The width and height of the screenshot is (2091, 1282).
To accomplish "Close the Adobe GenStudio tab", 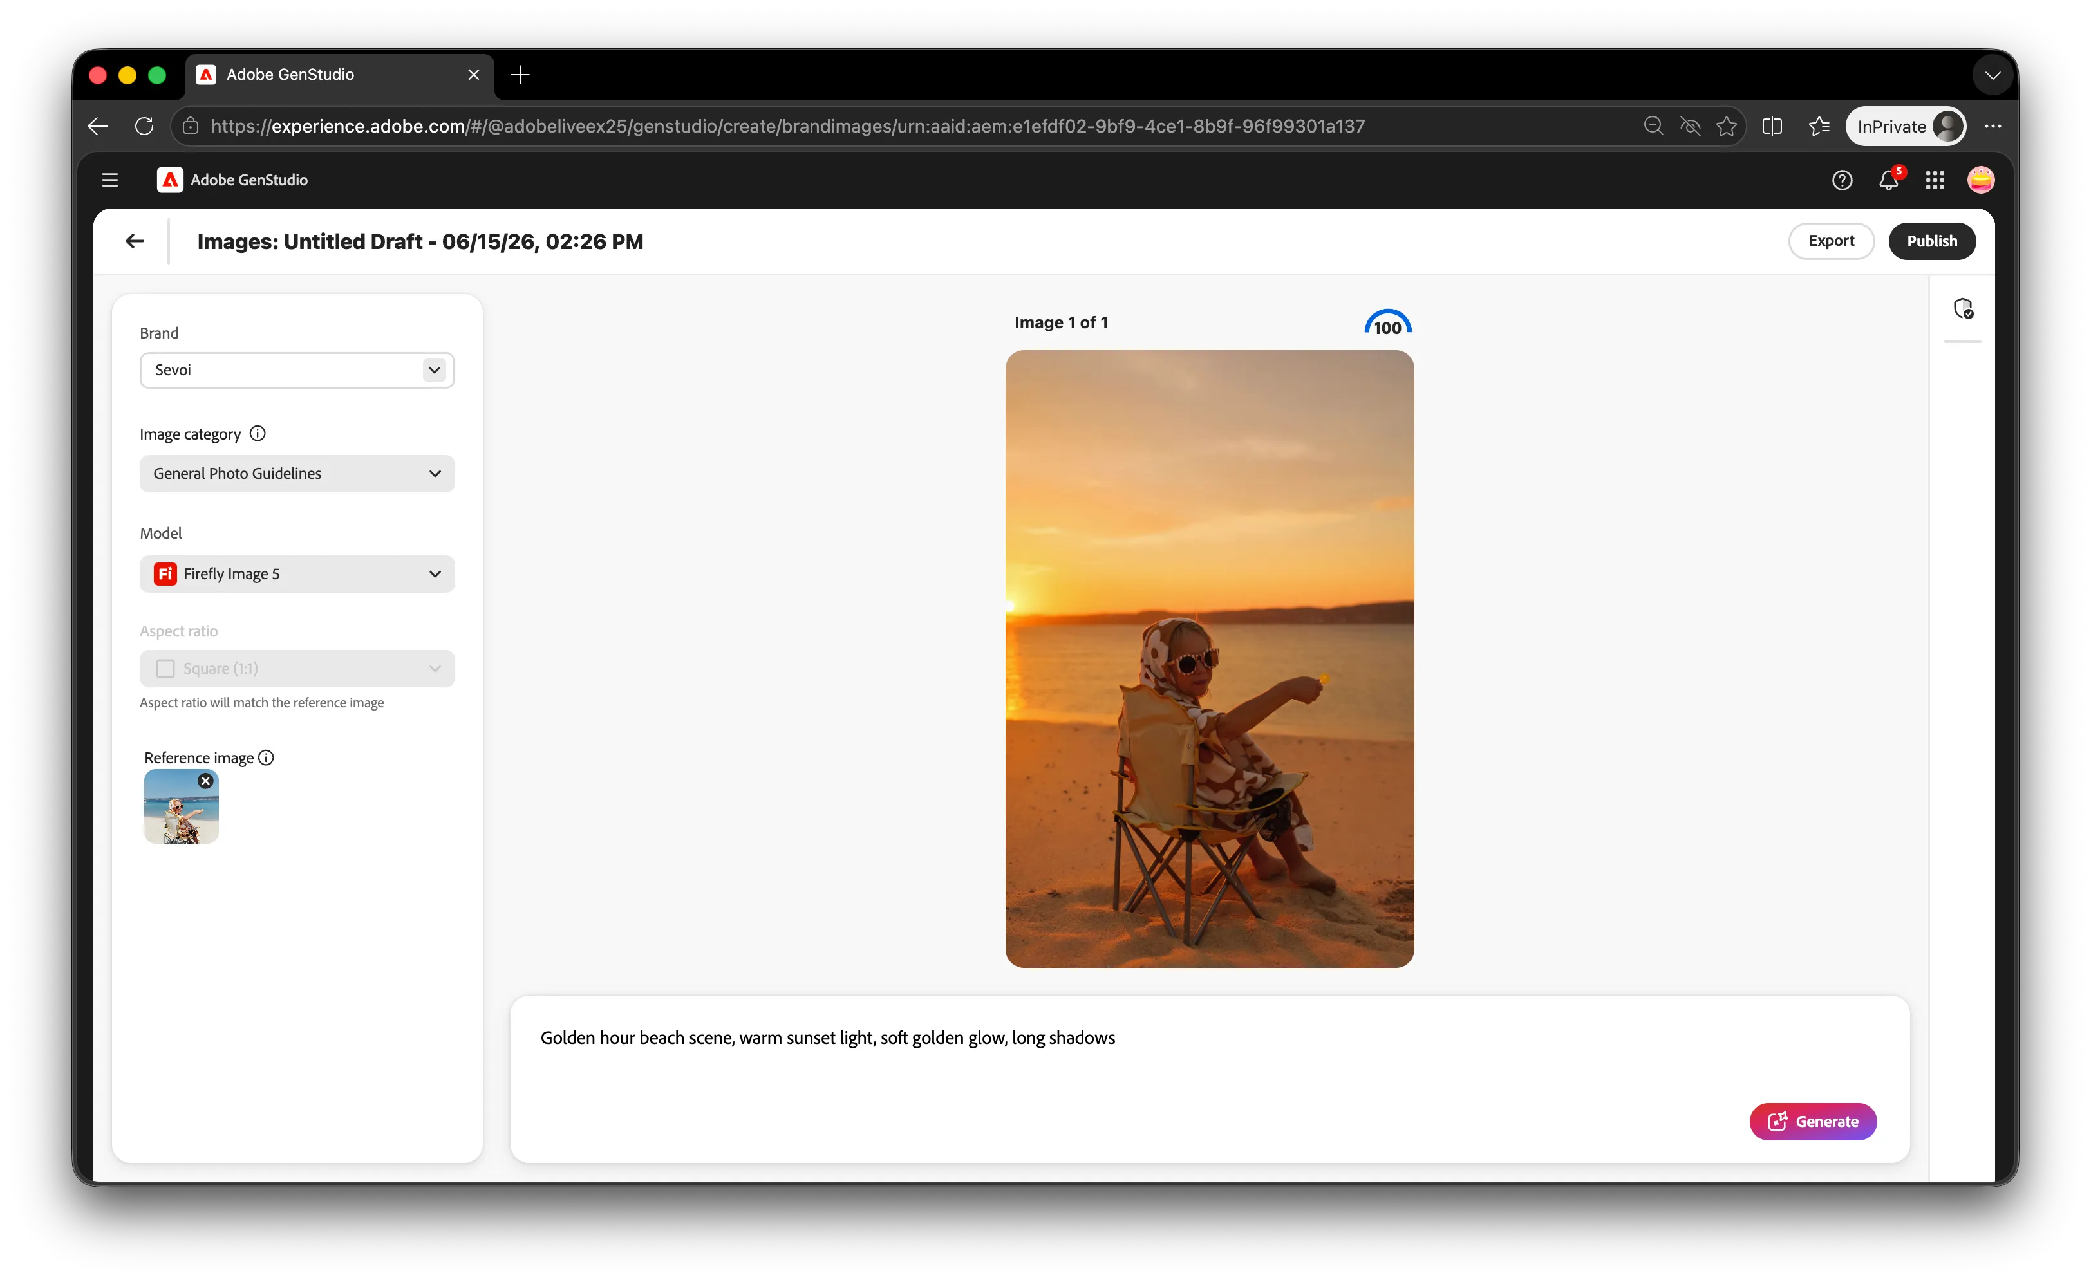I will 474,75.
